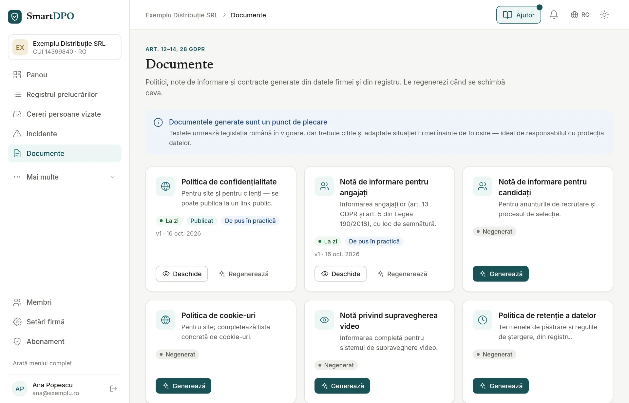Click the retenție a datelor clock icon
The height and width of the screenshot is (403, 629).
[482, 320]
